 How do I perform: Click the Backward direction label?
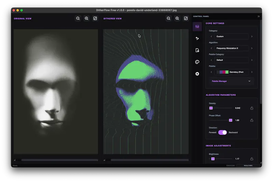click(x=233, y=132)
